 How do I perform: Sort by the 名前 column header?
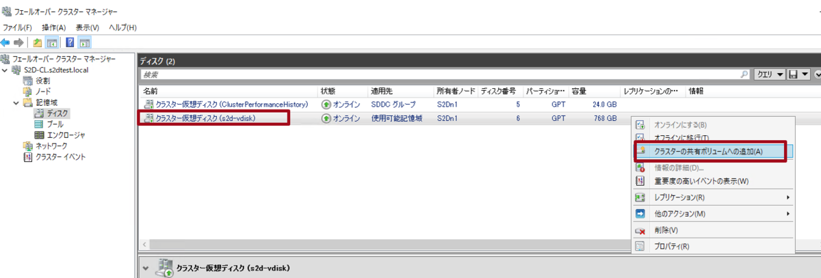click(229, 91)
